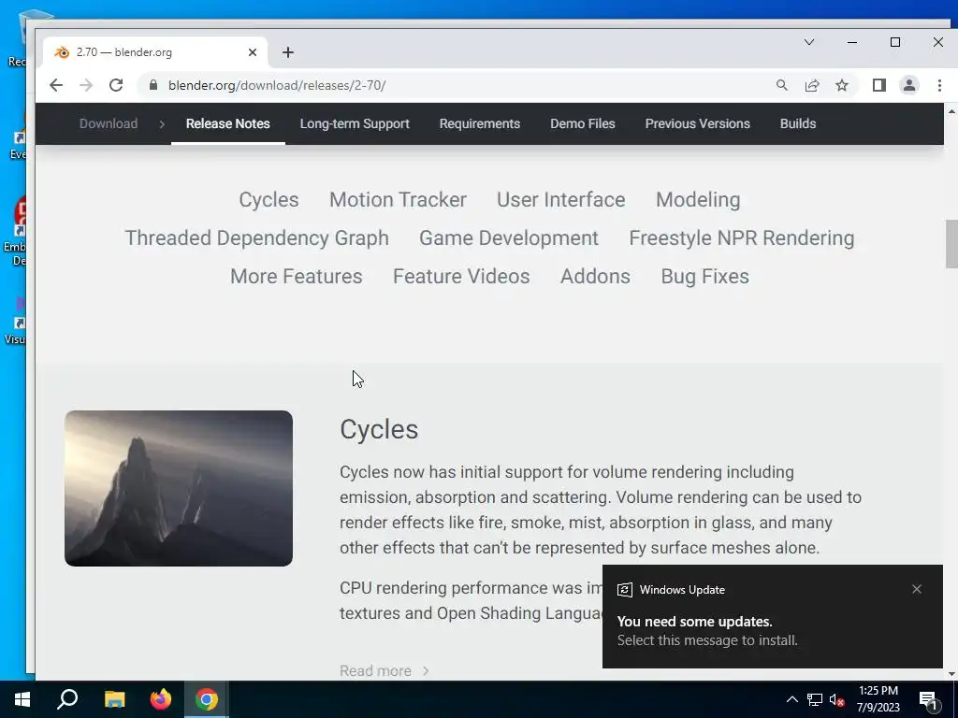Viewport: 958px width, 718px height.
Task: Click the Cycles section heading
Action: pyautogui.click(x=379, y=429)
